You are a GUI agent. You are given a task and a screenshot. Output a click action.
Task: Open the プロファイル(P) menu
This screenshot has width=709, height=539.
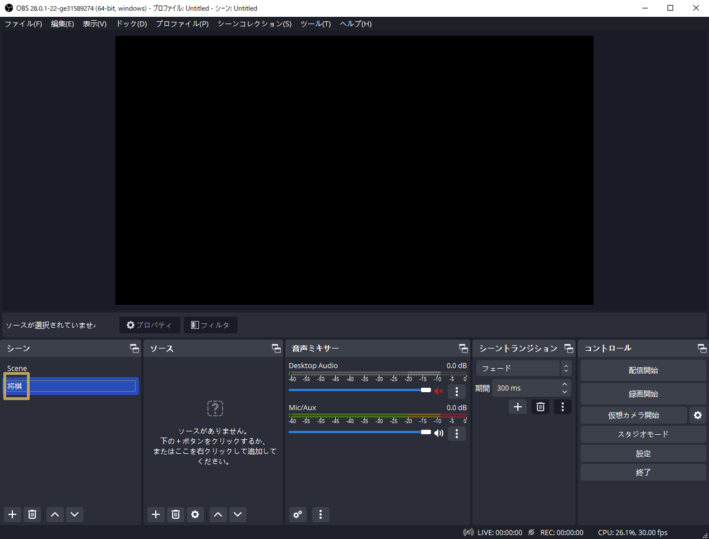[x=182, y=24]
